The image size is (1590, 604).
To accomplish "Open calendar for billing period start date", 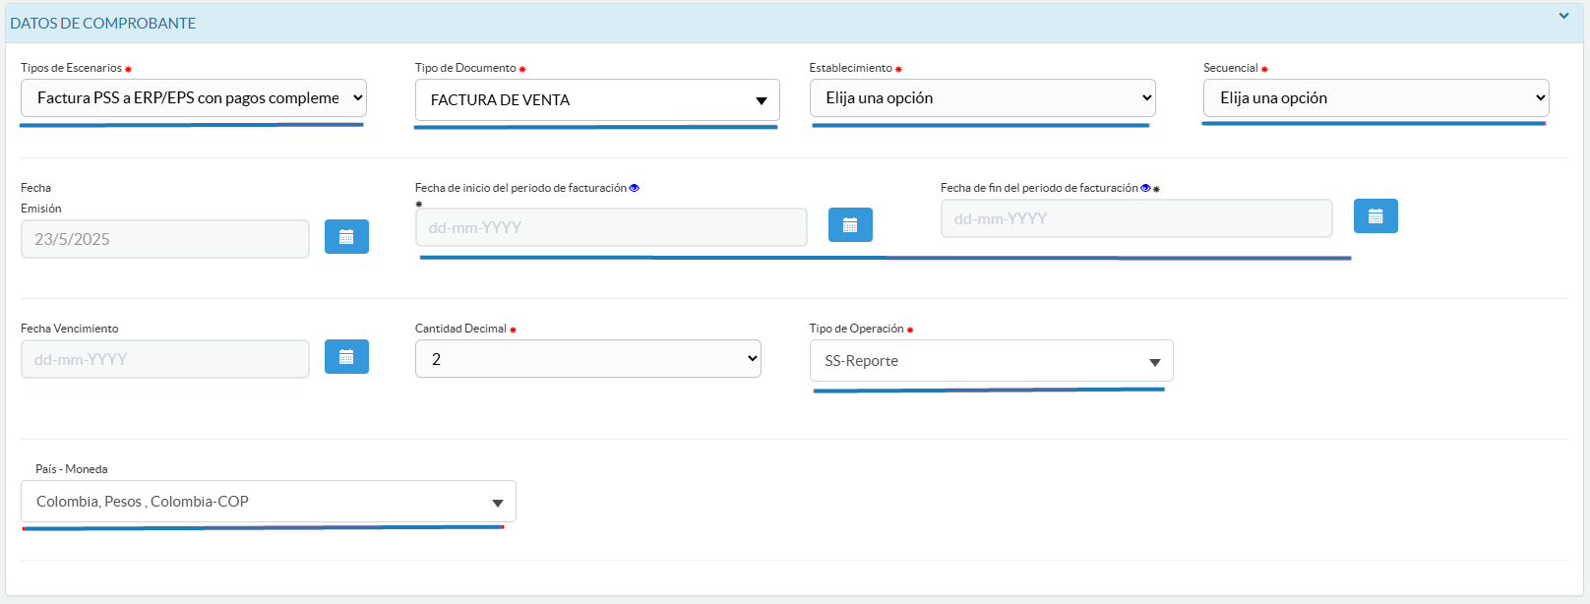I will (x=850, y=225).
